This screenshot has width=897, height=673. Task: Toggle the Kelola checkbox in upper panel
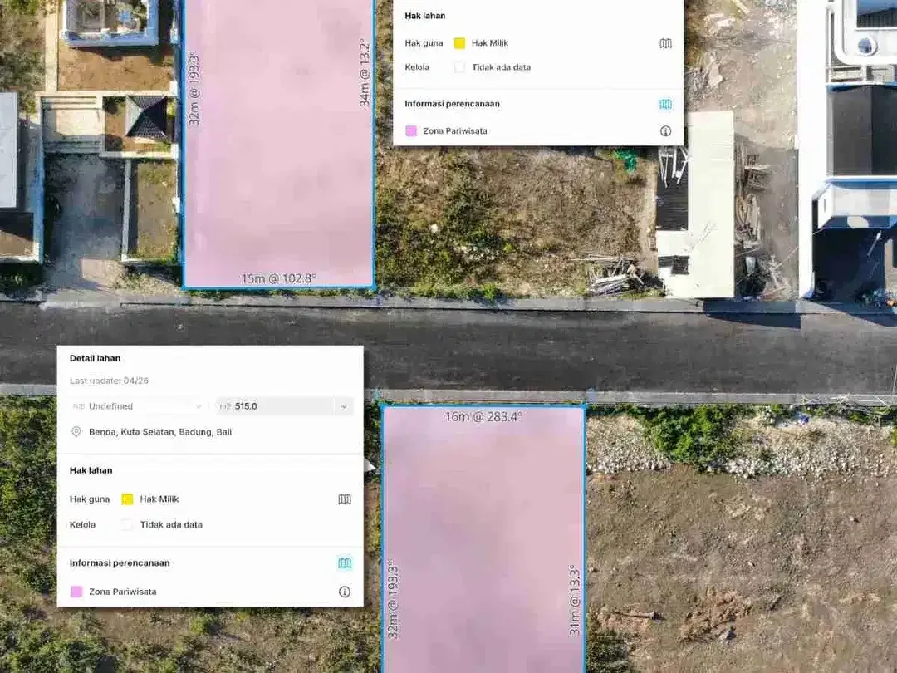pos(459,67)
